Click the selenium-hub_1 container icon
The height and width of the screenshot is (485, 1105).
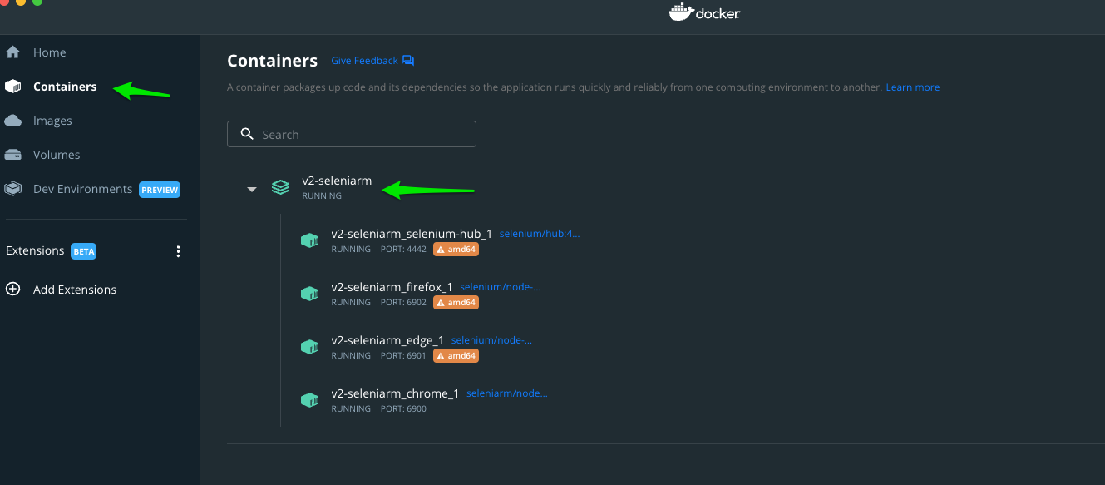pos(309,240)
